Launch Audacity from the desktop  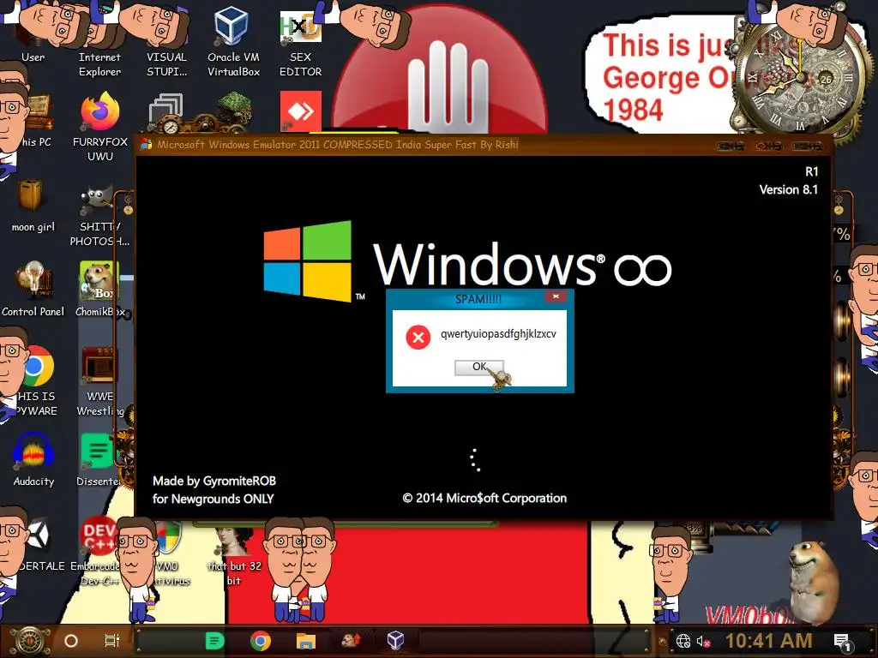pos(33,459)
